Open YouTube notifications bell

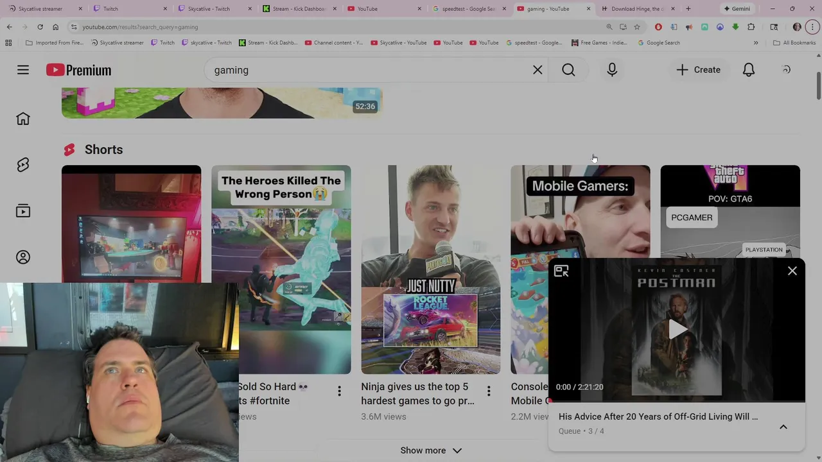pyautogui.click(x=749, y=70)
